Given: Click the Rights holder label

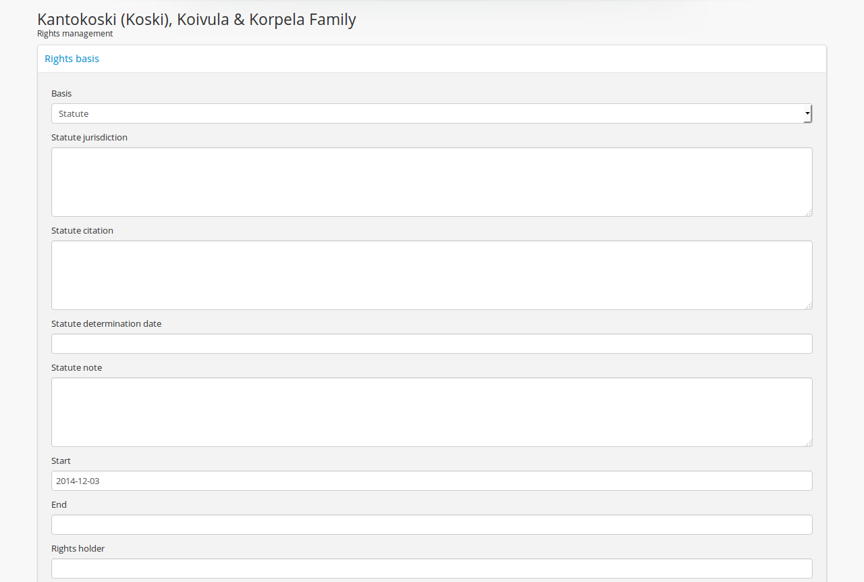Looking at the screenshot, I should (78, 548).
